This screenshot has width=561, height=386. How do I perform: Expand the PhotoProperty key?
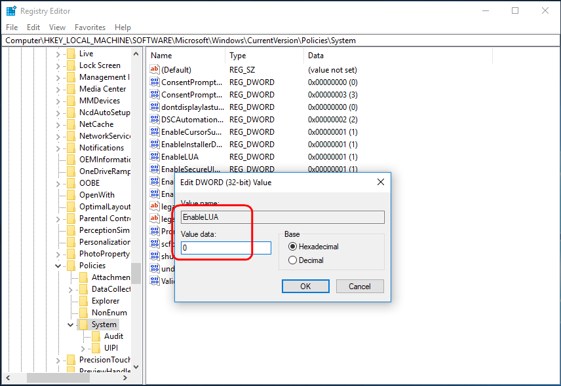[58, 254]
